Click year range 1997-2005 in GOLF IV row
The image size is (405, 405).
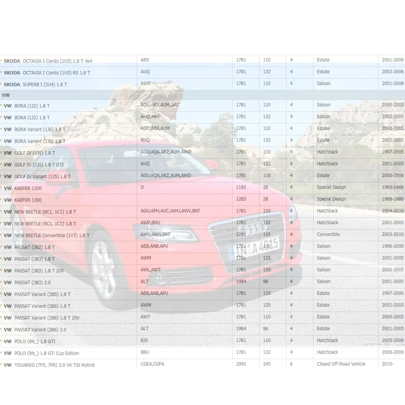point(392,152)
